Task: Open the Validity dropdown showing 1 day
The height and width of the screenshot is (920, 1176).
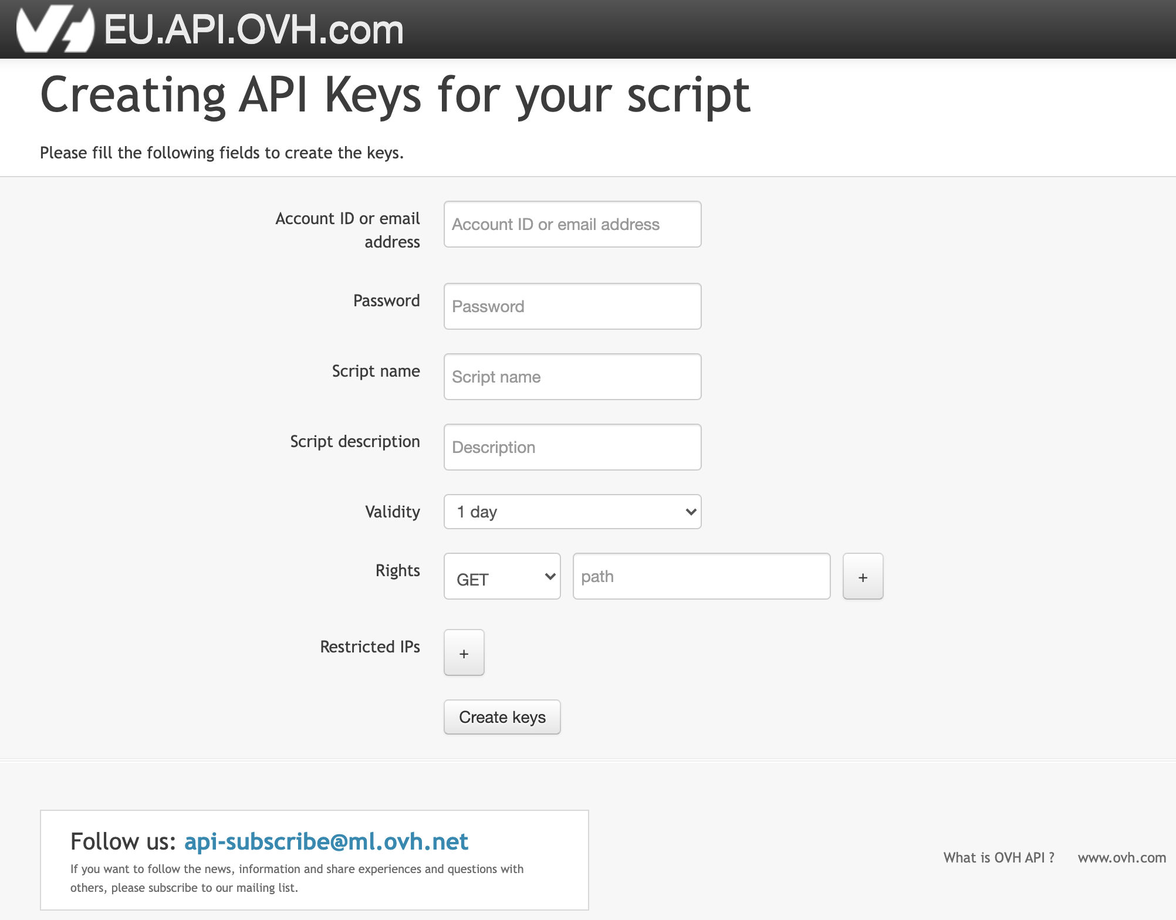Action: 572,512
